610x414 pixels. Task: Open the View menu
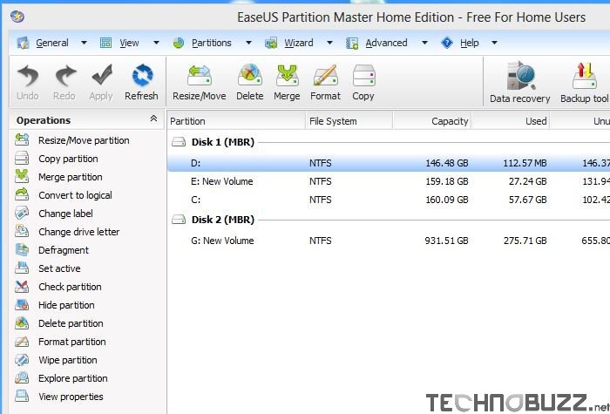click(129, 43)
